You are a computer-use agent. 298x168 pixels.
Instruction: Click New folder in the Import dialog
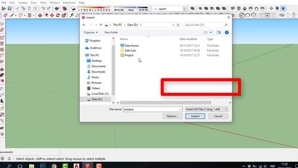click(111, 32)
